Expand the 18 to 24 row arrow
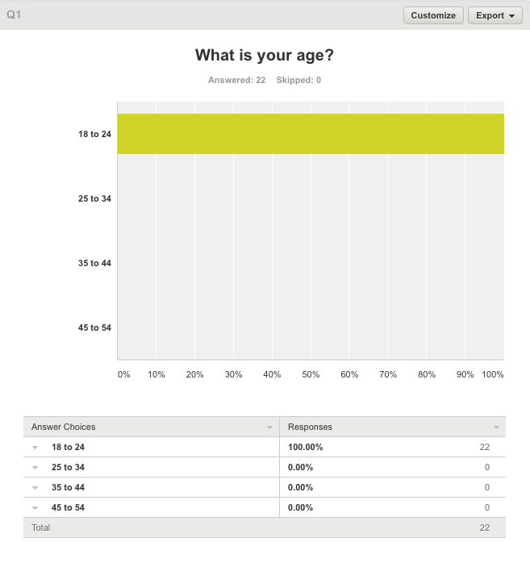 pos(35,447)
